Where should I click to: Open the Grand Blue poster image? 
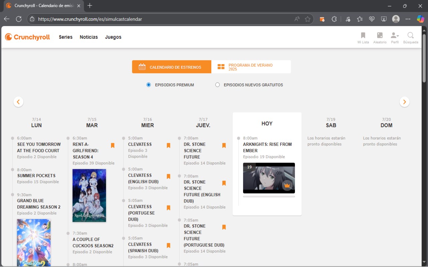coord(34,243)
